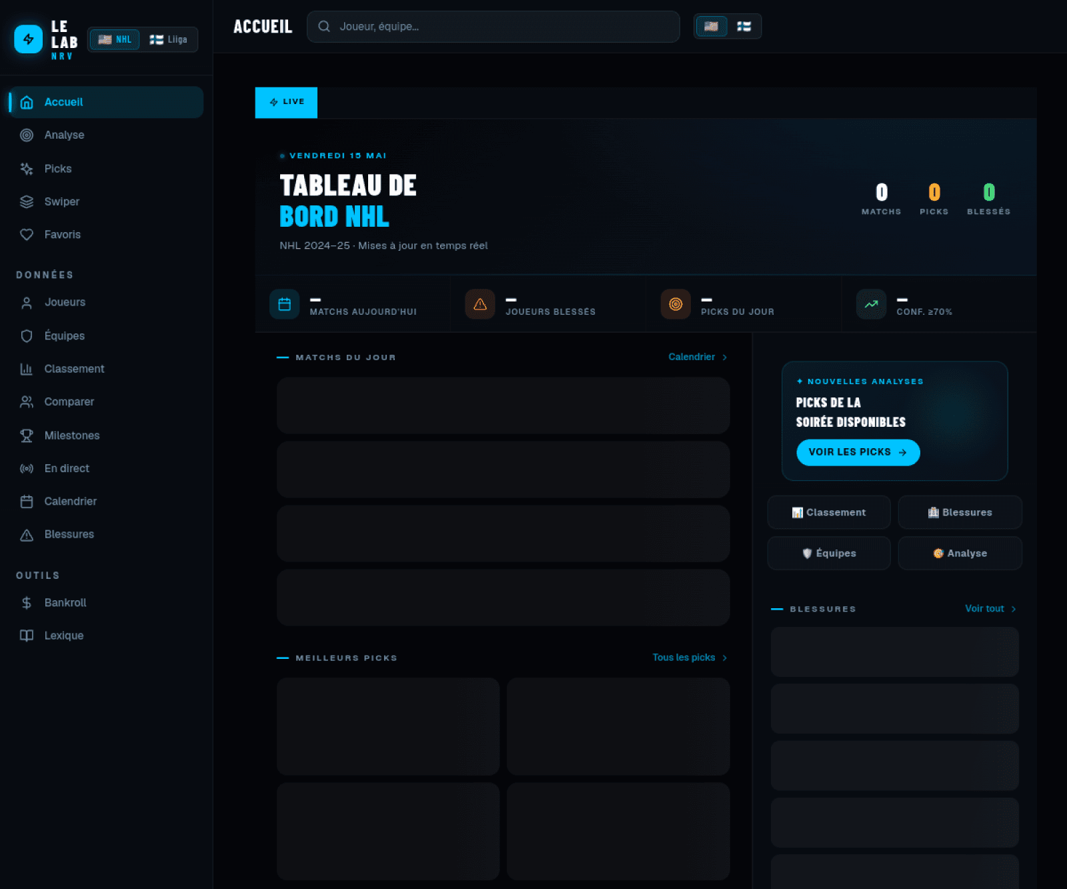Viewport: 1067px width, 889px height.
Task: Click the trend icon beside Conf. ≥70%
Action: point(871,304)
